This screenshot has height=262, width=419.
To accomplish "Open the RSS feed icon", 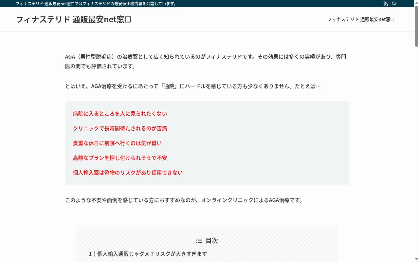I will point(386,4).
